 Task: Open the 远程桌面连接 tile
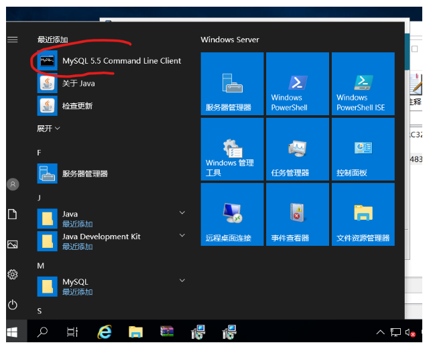coord(232,214)
